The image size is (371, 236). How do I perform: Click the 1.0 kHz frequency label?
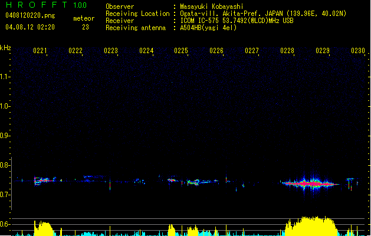coord(5,106)
